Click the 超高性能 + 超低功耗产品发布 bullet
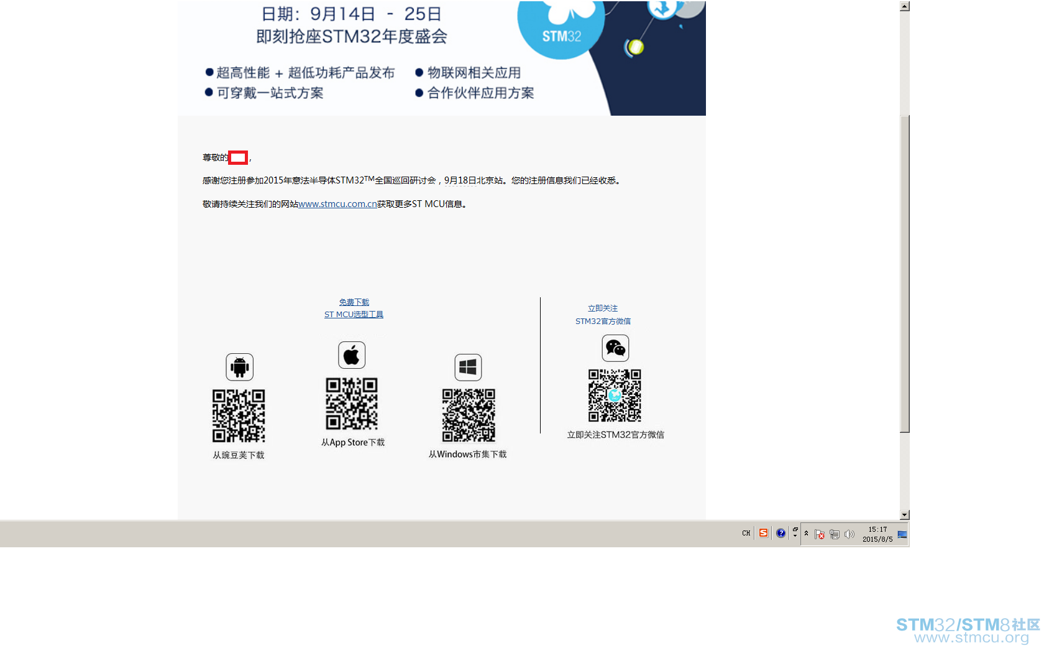 click(x=306, y=73)
